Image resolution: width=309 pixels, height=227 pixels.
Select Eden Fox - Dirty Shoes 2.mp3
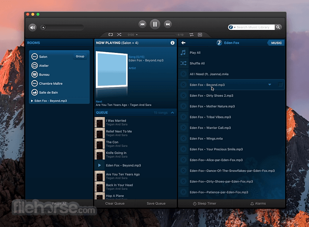point(231,95)
